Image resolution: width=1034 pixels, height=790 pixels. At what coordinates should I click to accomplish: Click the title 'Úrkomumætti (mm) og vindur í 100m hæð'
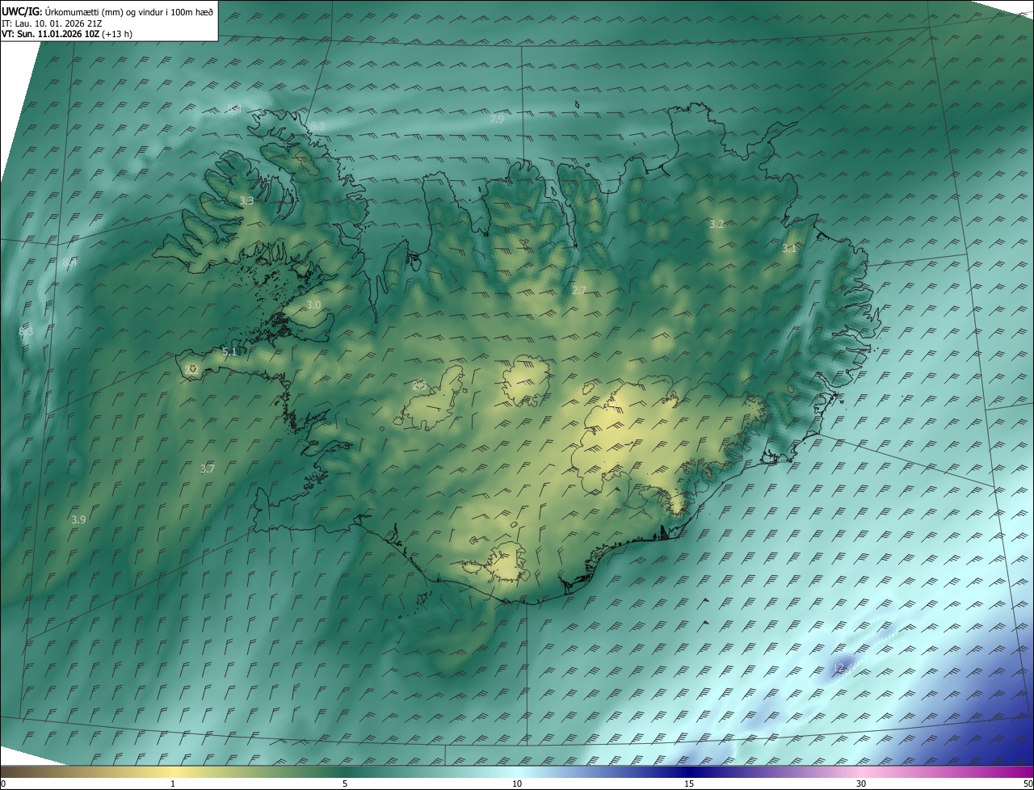[128, 12]
